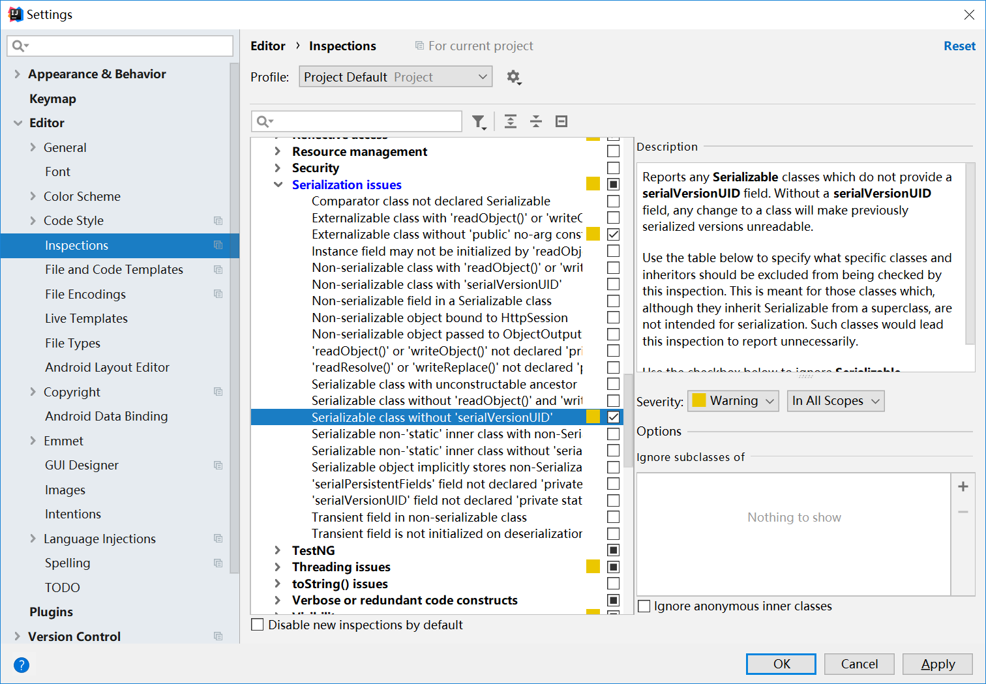Collapse the Editor section in sidebar

pyautogui.click(x=18, y=123)
